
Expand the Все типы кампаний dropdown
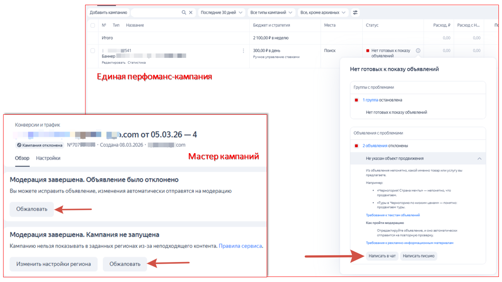(271, 13)
